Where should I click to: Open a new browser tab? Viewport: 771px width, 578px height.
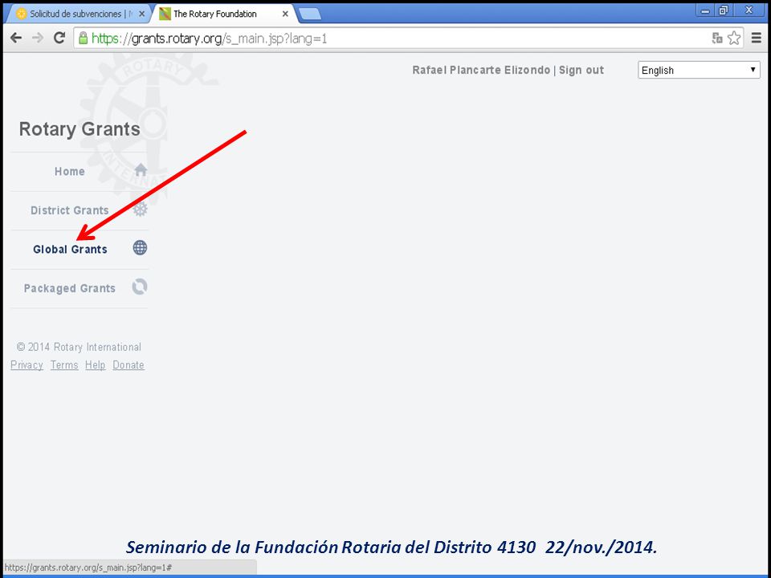pyautogui.click(x=310, y=14)
